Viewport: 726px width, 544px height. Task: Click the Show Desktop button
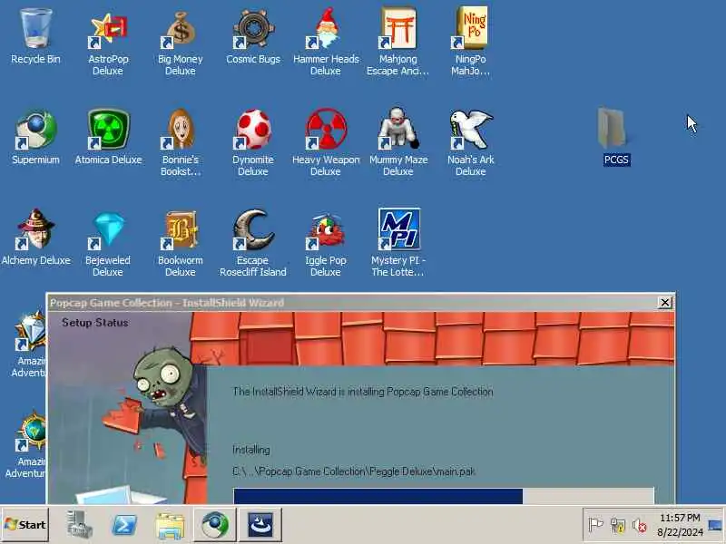tap(716, 525)
